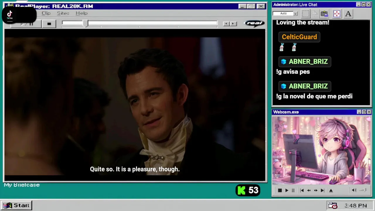Rewind in the Webcam.exe player
Screen dimensions: 375x211
coord(309,190)
